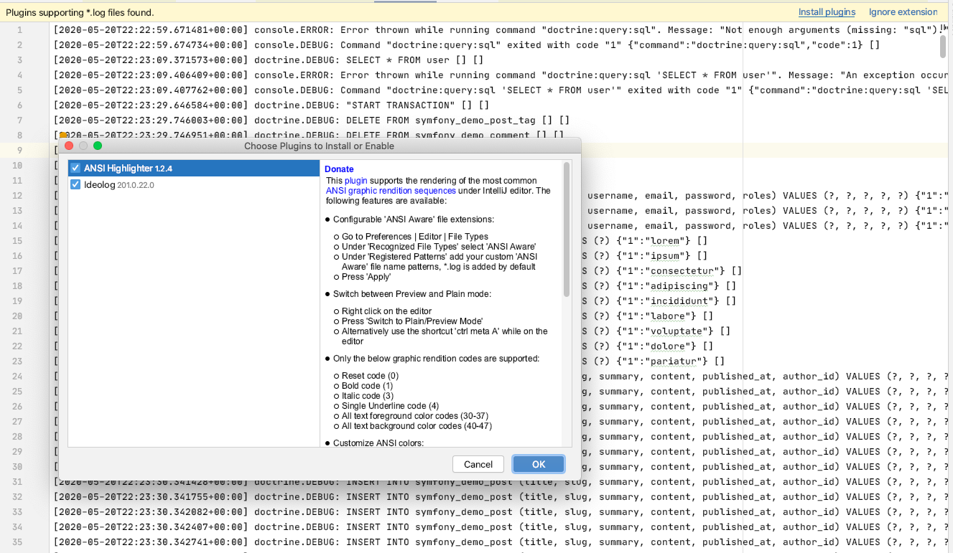Click the green zoom button on the dialog
Image resolution: width=953 pixels, height=553 pixels.
point(98,146)
